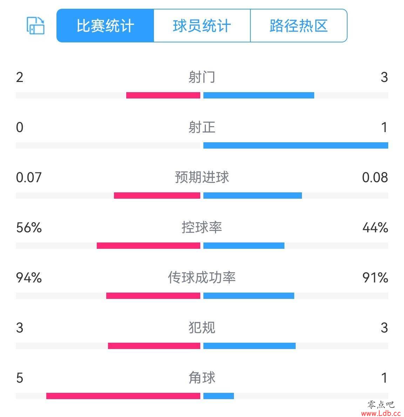The image size is (404, 417).
Task: Click the red 控球率 bar
Action: click(x=148, y=245)
